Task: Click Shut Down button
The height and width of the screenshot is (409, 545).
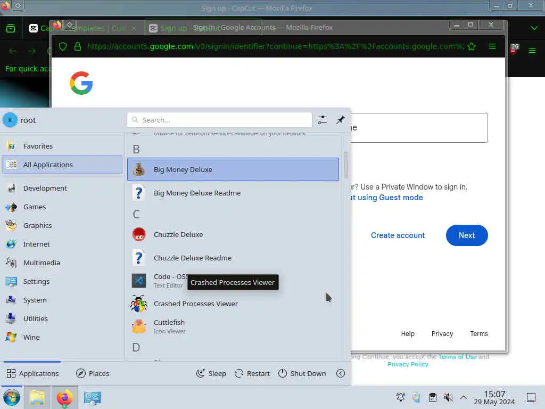Action: click(302, 373)
